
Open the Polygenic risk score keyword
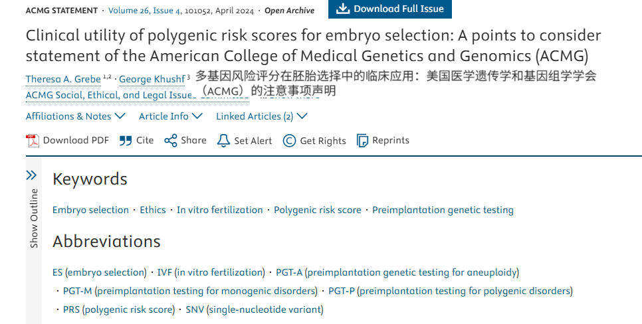(x=318, y=210)
